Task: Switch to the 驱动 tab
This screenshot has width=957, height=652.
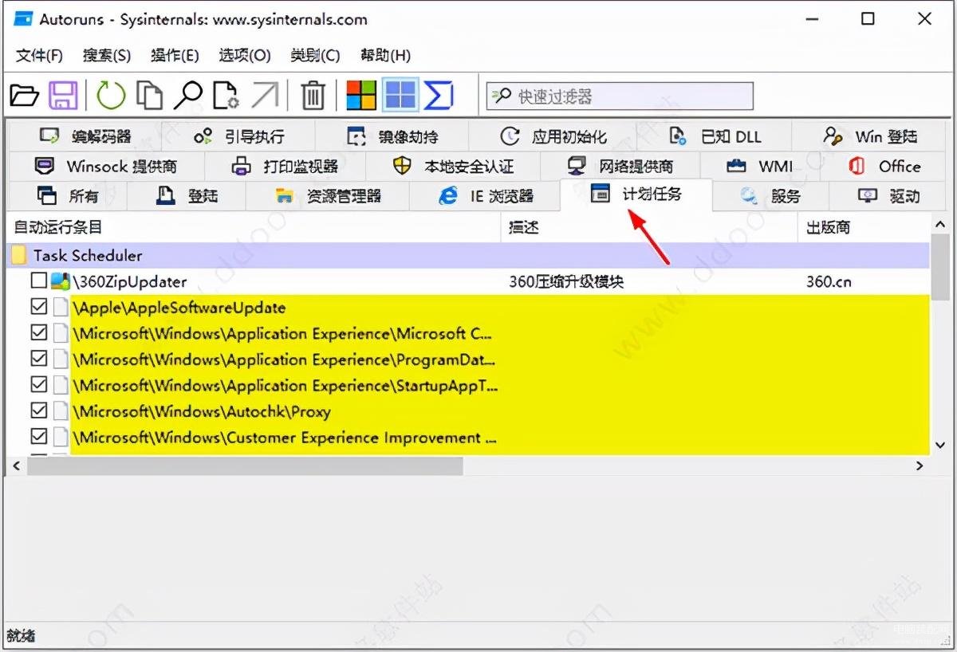Action: 888,196
